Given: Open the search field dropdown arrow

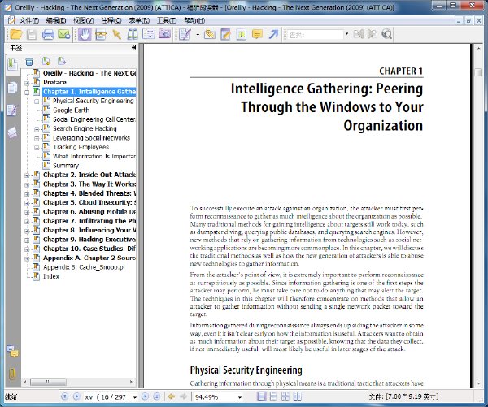Looking at the screenshot, I should click(x=346, y=34).
